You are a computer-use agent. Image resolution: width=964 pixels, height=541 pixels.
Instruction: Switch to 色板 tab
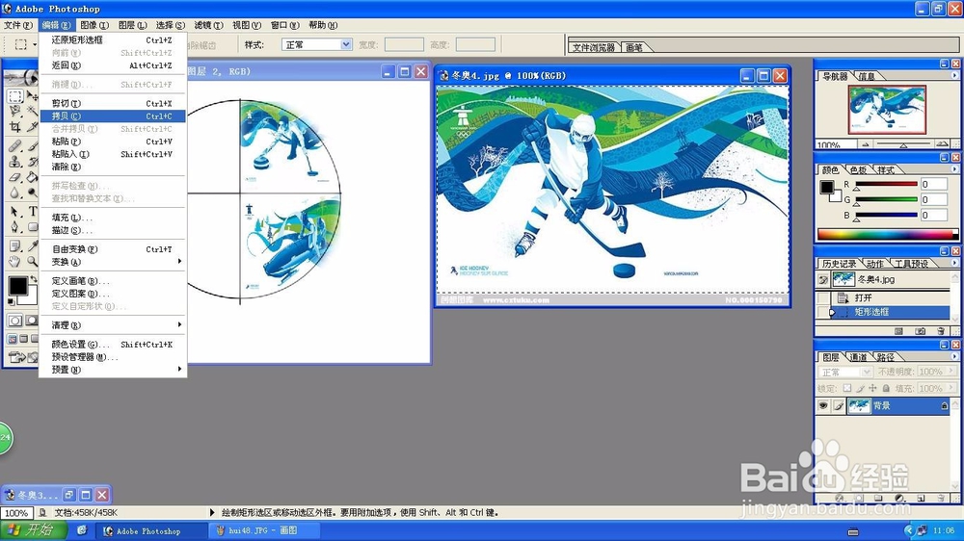[858, 169]
